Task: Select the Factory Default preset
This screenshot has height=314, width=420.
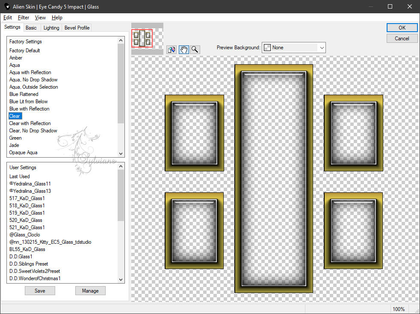Action: click(25, 51)
